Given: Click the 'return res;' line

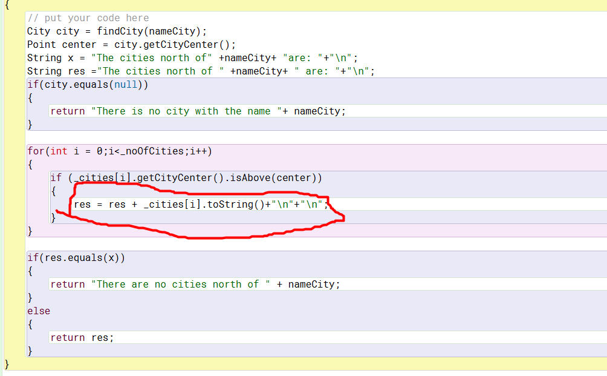Looking at the screenshot, I should click(x=82, y=338).
